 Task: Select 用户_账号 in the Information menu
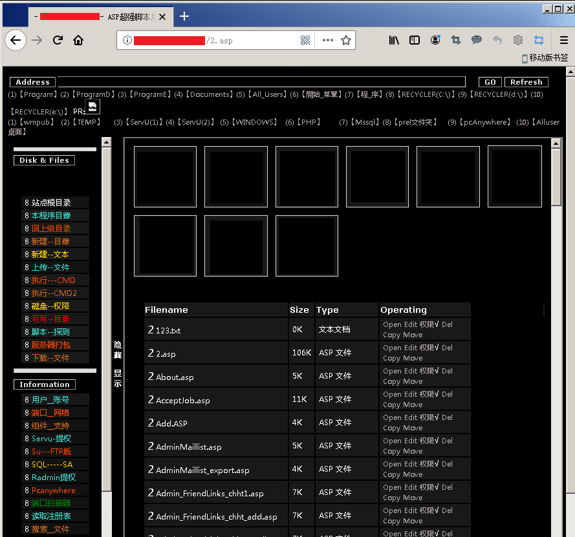point(50,399)
